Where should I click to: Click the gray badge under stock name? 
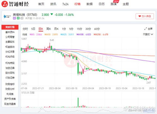(22, 18)
